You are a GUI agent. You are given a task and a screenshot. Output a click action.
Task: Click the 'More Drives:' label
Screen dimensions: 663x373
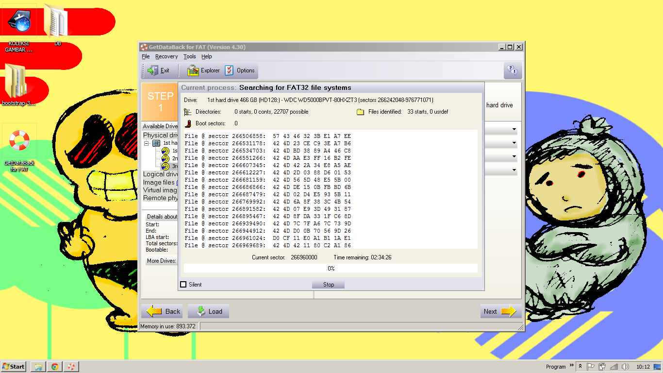point(162,261)
